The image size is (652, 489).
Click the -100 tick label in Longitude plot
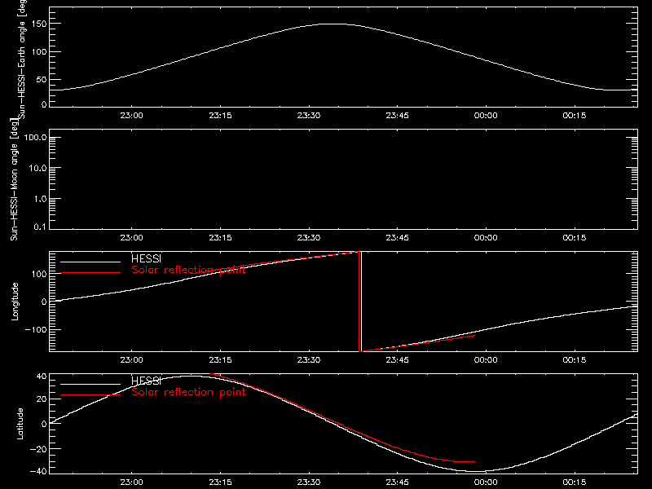(36, 329)
